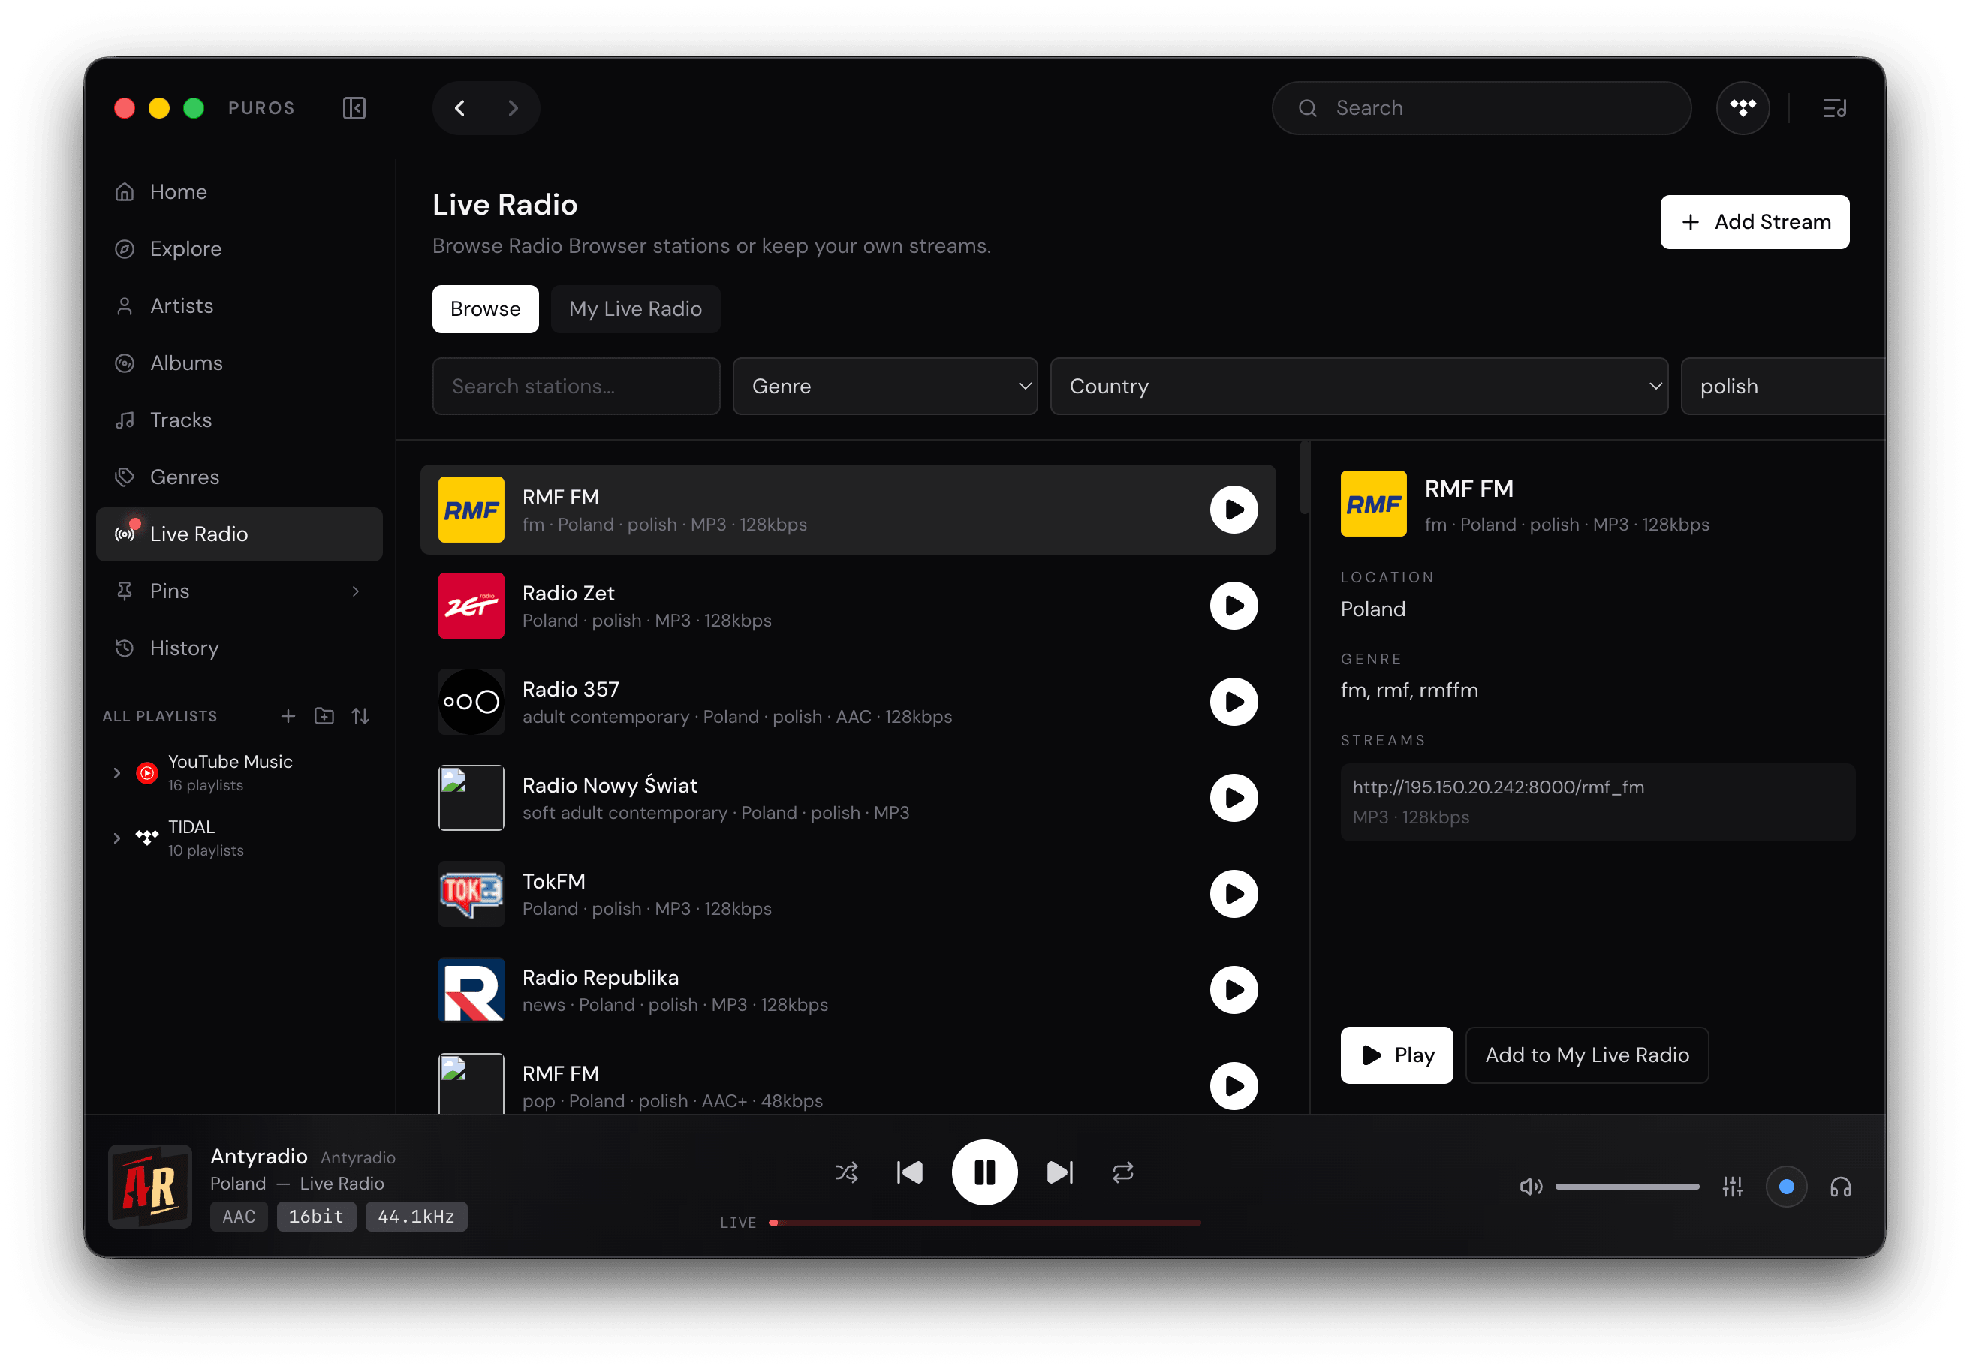
Task: Skip to the next track
Action: pos(1059,1172)
